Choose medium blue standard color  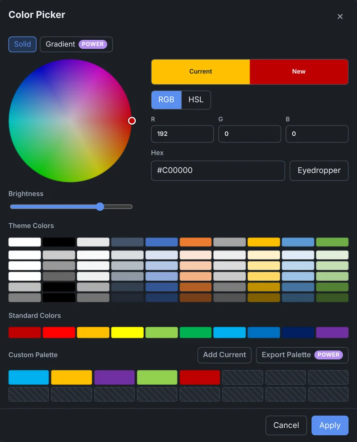tap(264, 332)
